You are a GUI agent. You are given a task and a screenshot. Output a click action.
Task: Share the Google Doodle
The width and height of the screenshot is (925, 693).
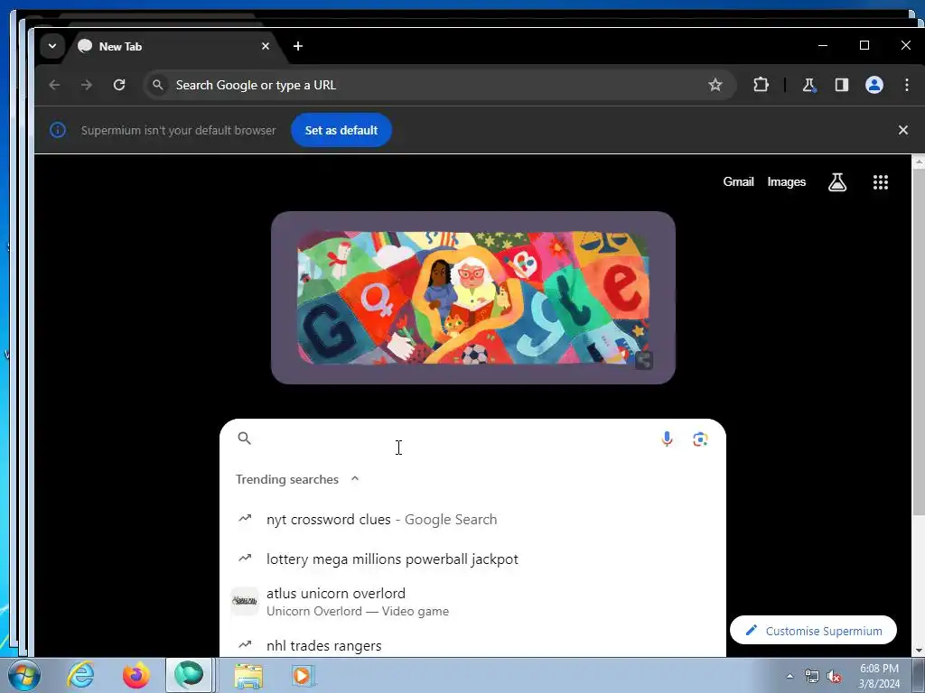click(643, 360)
